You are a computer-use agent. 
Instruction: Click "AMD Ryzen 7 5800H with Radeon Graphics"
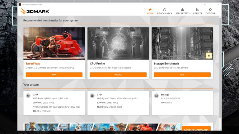coord(117,98)
